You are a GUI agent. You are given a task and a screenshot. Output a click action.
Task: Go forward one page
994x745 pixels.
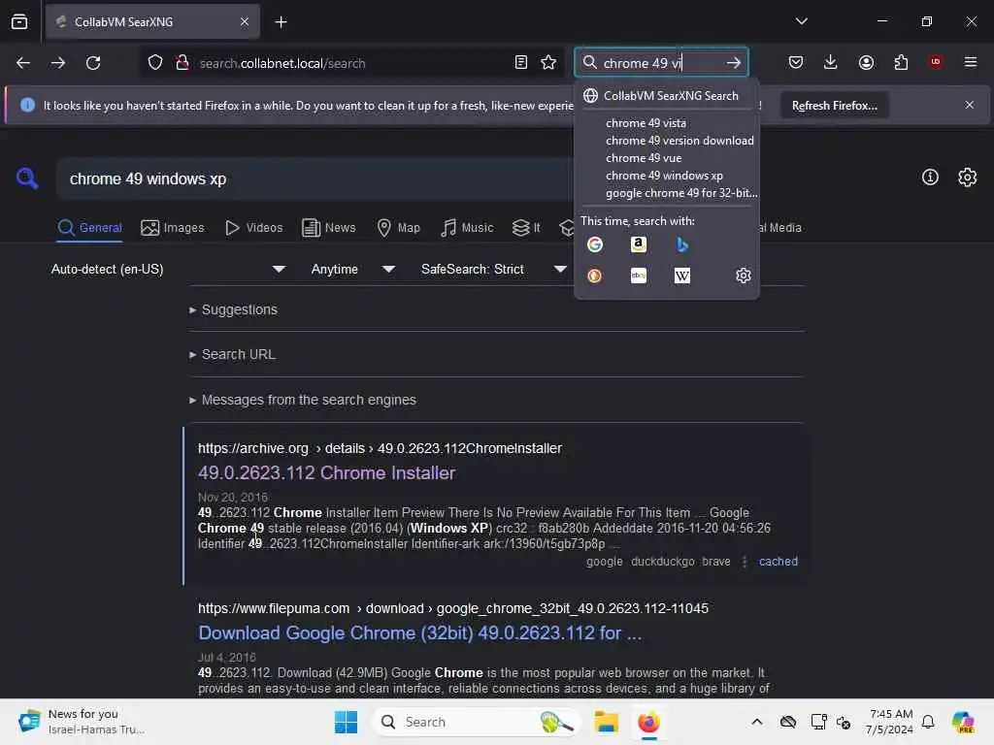coord(57,63)
